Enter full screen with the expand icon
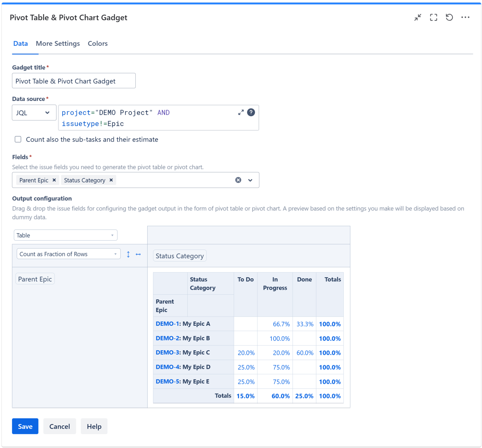This screenshot has width=482, height=448. 433,17
